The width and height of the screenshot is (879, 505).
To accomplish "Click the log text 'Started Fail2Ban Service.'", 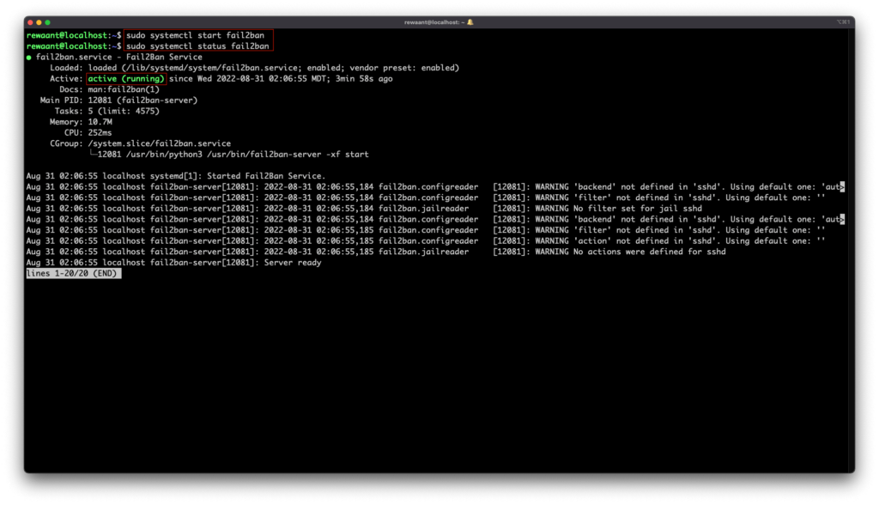I will point(266,176).
